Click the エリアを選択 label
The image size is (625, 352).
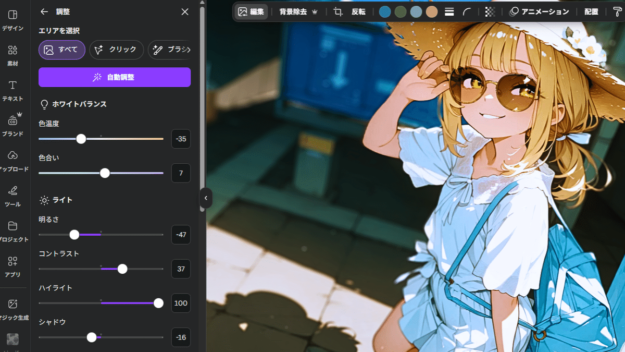coord(59,31)
